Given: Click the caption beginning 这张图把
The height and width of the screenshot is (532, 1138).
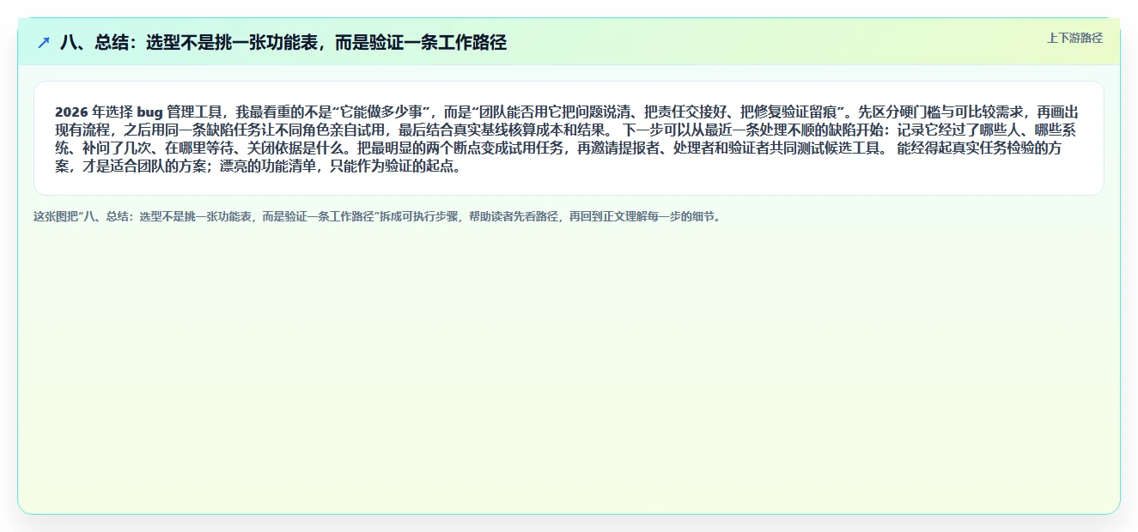Looking at the screenshot, I should point(378,217).
